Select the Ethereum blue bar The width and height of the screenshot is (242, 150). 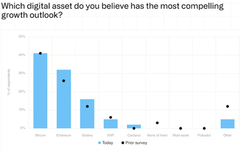[64, 99]
